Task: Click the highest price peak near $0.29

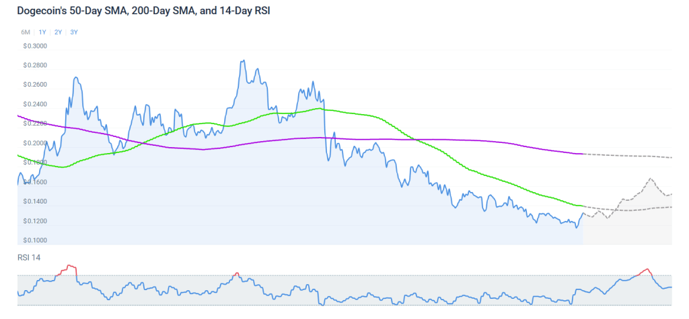Action: [242, 61]
